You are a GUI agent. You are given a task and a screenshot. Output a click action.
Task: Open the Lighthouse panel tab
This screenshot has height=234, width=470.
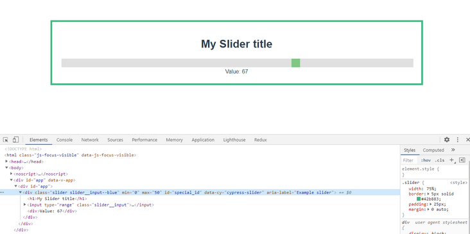pyautogui.click(x=234, y=140)
